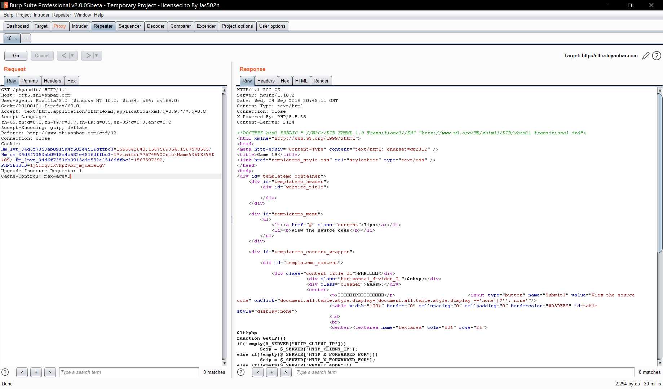Click Go to send the request
Viewport: 663px width, 389px height.
tap(16, 55)
